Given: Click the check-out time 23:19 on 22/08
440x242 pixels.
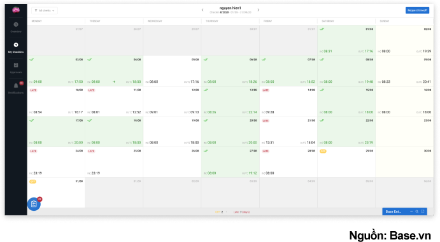Looking at the screenshot, I should pyautogui.click(x=369, y=143).
